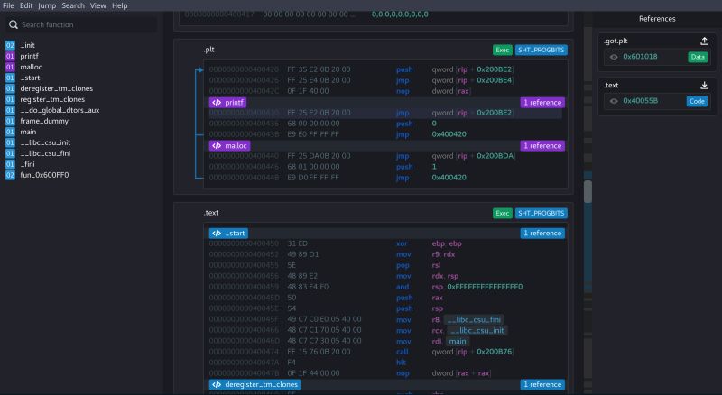Screen dimensions: 722x395
Task: Click the Code tag on 0x40055B
Action: (697, 101)
